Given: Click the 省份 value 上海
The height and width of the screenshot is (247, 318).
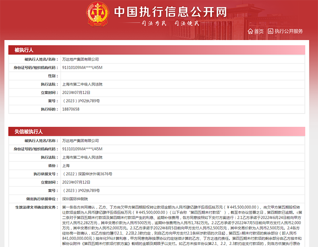Looking at the screenshot, I should click(66, 166).
